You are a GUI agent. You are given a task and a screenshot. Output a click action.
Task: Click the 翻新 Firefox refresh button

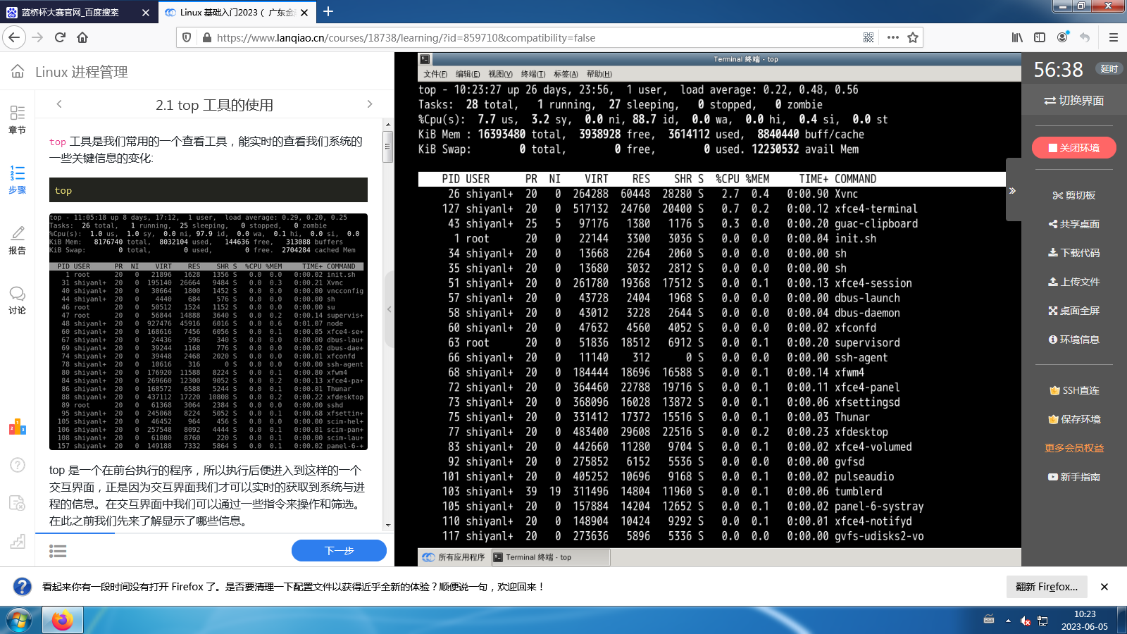pyautogui.click(x=1047, y=586)
